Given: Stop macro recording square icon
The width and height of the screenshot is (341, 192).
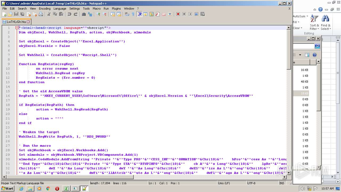Looking at the screenshot, I should pos(184,14).
